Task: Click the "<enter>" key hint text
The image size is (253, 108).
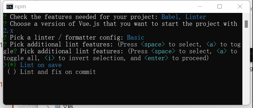Action: coord(157,58)
